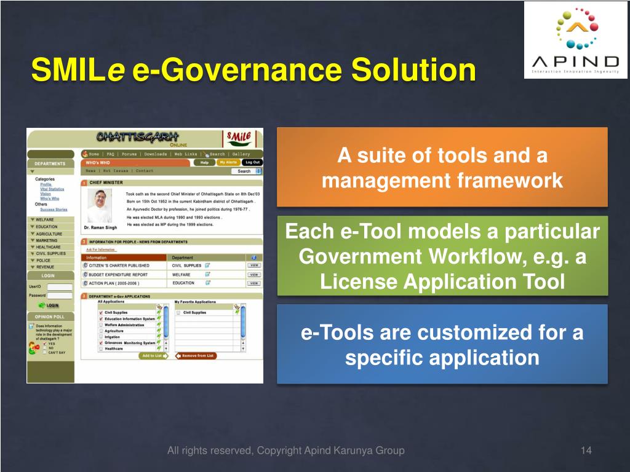The height and width of the screenshot is (472, 630).
Task: Click the magnifier icon beside Search link
Action: [207, 154]
